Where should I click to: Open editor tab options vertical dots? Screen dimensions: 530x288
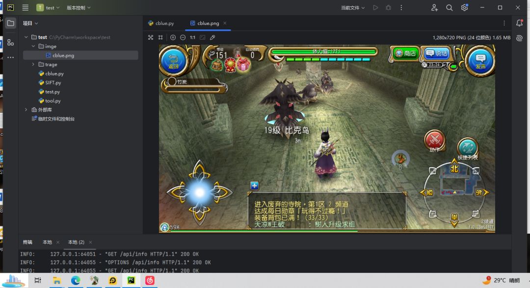pyautogui.click(x=504, y=24)
